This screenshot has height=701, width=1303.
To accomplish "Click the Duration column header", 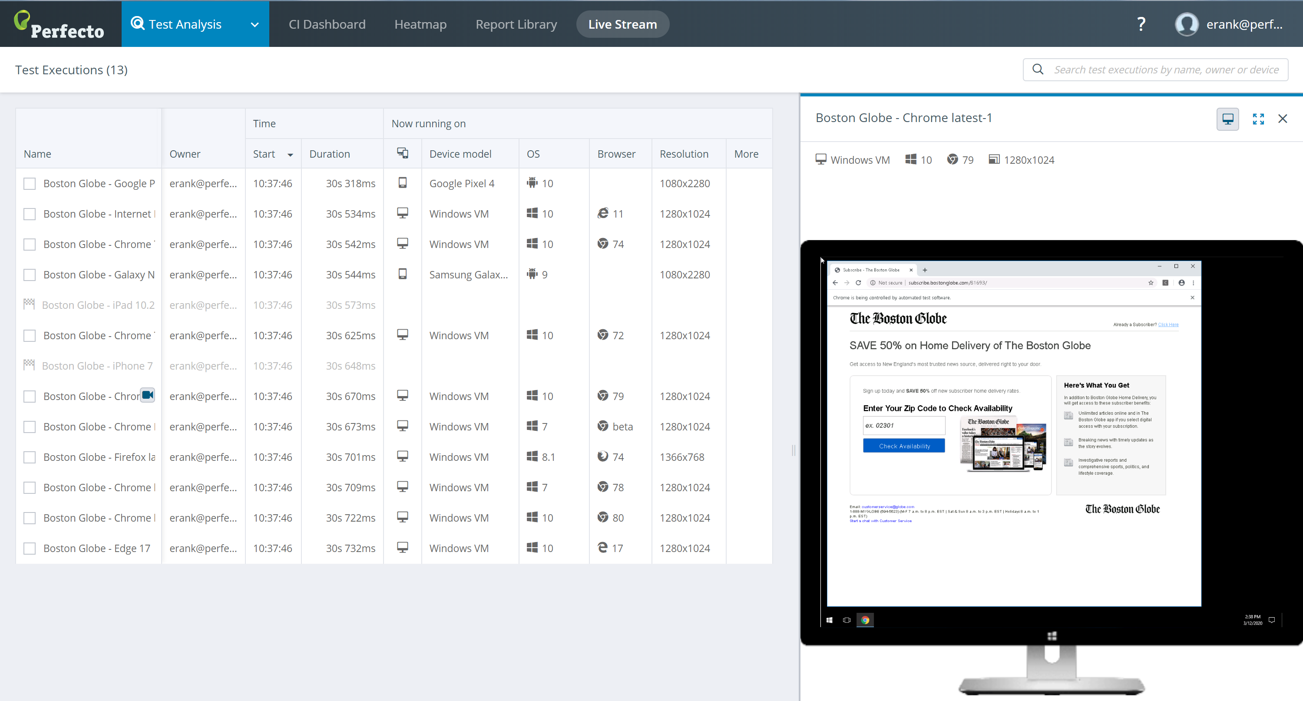I will click(x=329, y=154).
